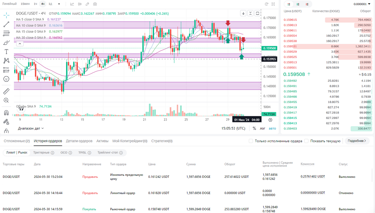
Task: Select the OCO order filter
Action: tap(64, 153)
